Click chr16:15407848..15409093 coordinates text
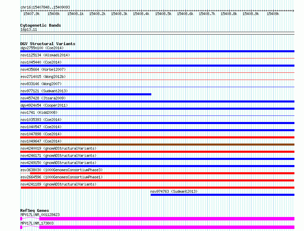 [45, 8]
